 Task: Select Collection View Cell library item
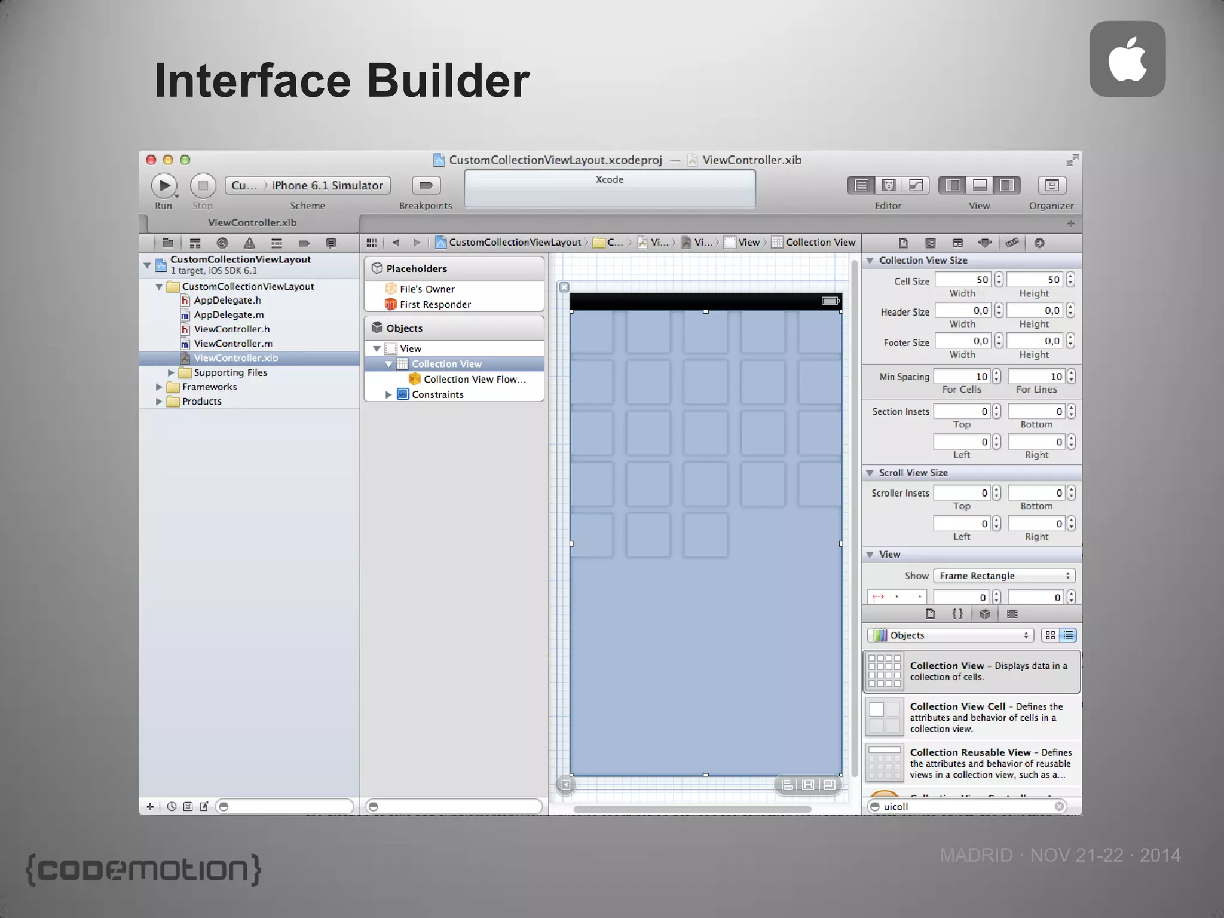972,717
